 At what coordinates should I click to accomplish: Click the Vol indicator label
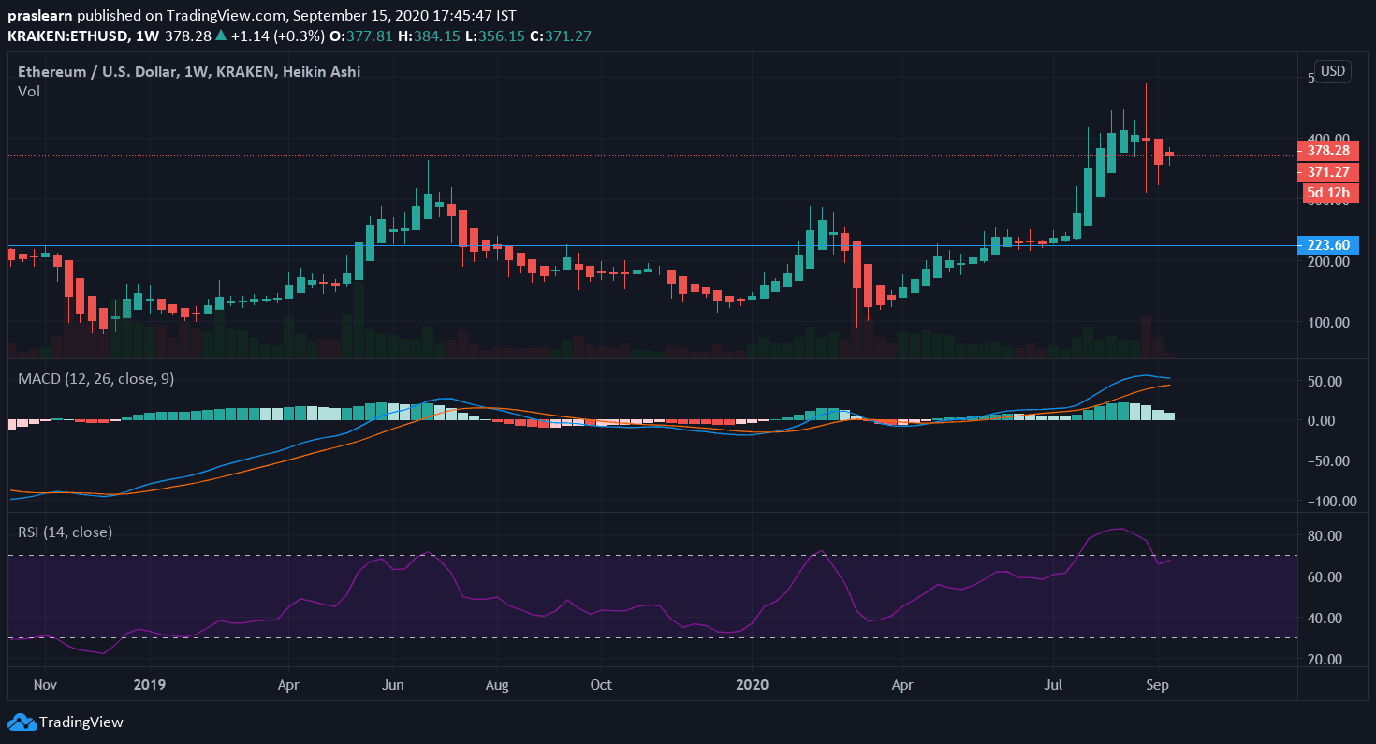coord(28,91)
